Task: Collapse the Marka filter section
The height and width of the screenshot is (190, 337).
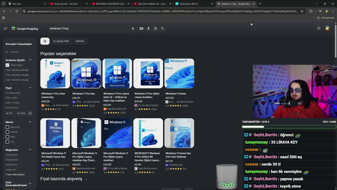Action: tap(30, 122)
